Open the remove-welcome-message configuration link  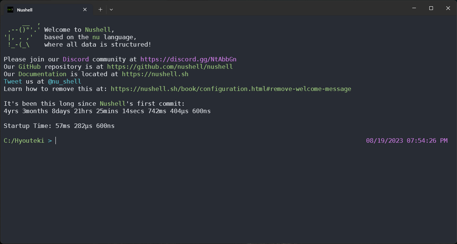(x=231, y=89)
